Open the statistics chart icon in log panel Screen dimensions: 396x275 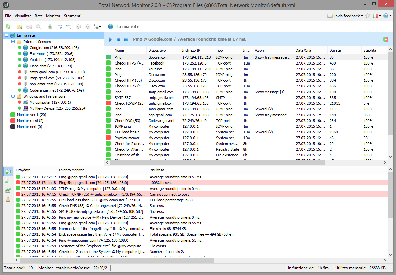point(8,190)
